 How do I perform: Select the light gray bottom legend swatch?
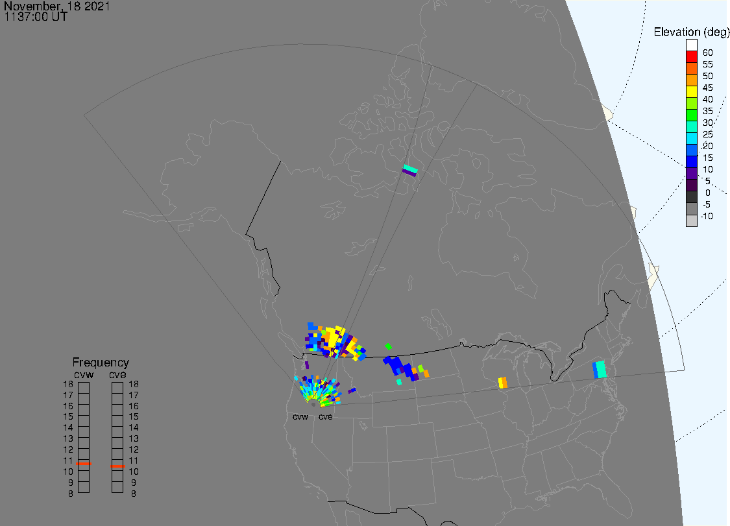691,221
